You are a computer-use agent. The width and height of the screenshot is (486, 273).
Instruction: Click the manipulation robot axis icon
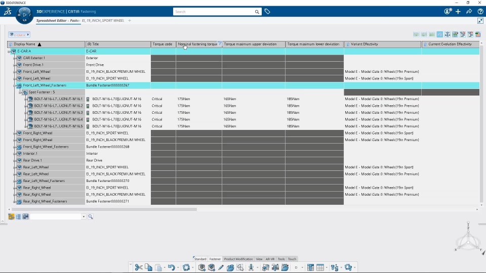pyautogui.click(x=251, y=267)
